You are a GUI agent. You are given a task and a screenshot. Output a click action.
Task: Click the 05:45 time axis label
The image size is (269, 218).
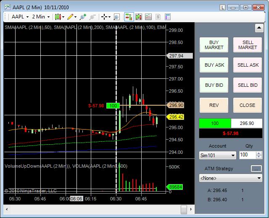coord(40,199)
